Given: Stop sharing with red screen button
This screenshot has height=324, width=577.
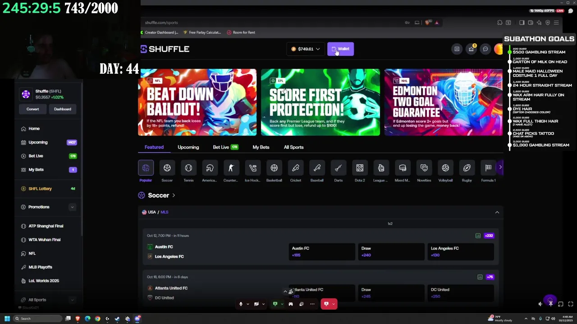Looking at the screenshot, I should pos(326,304).
